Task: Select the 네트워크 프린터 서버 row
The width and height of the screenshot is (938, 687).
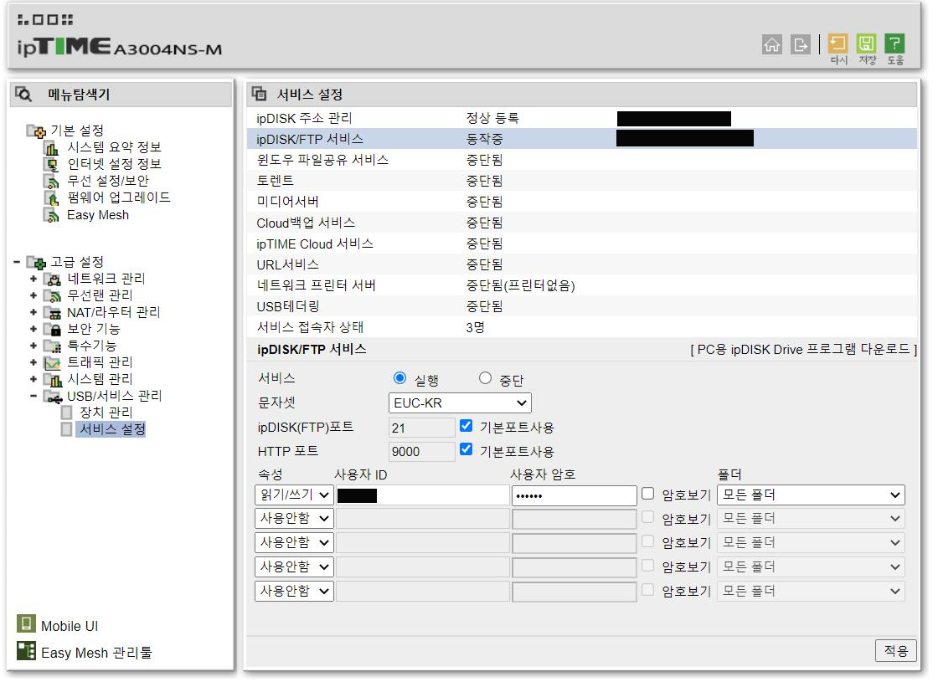Action: [x=581, y=285]
